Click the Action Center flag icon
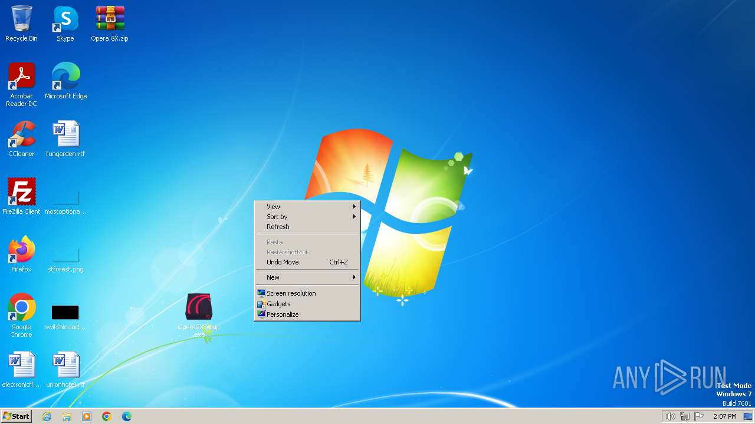Screen dimensions: 755x424 tap(699, 416)
